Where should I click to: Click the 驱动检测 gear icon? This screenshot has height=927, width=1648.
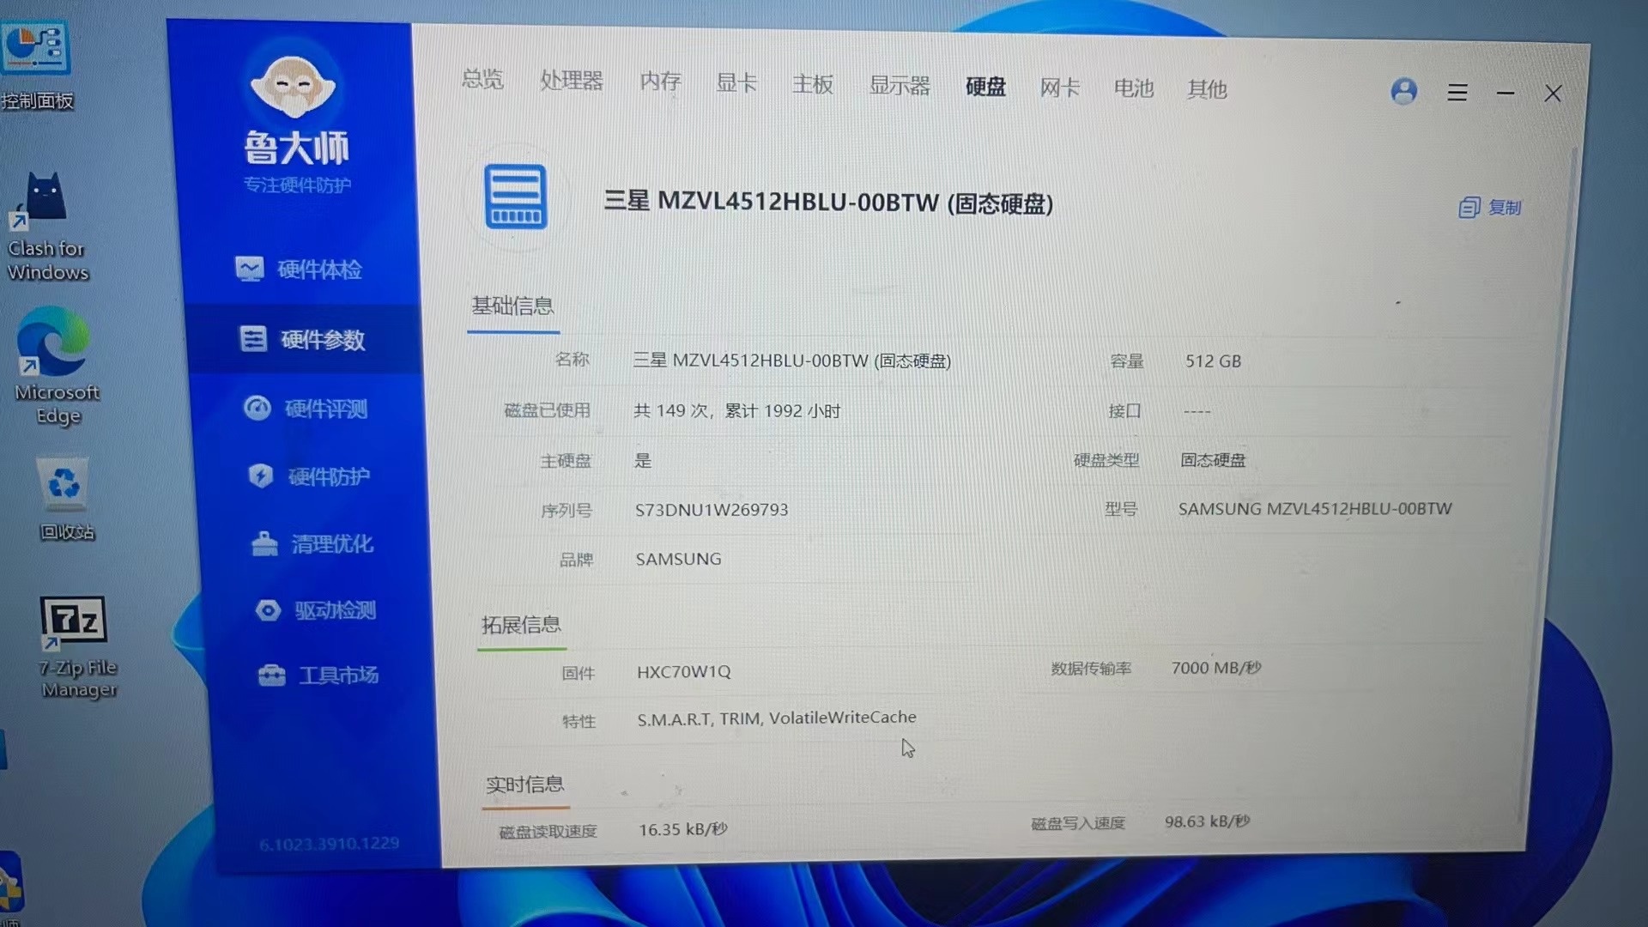[x=268, y=610]
